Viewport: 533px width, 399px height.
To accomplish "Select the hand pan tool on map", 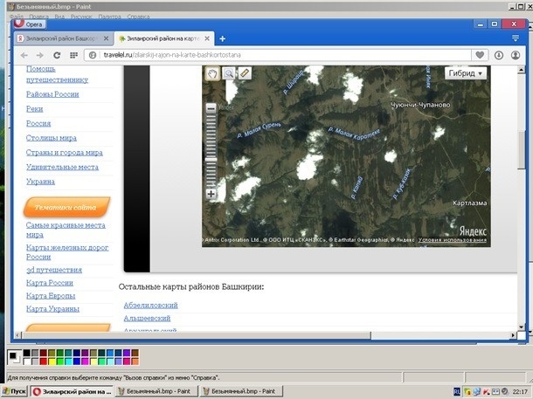I will click(x=212, y=73).
